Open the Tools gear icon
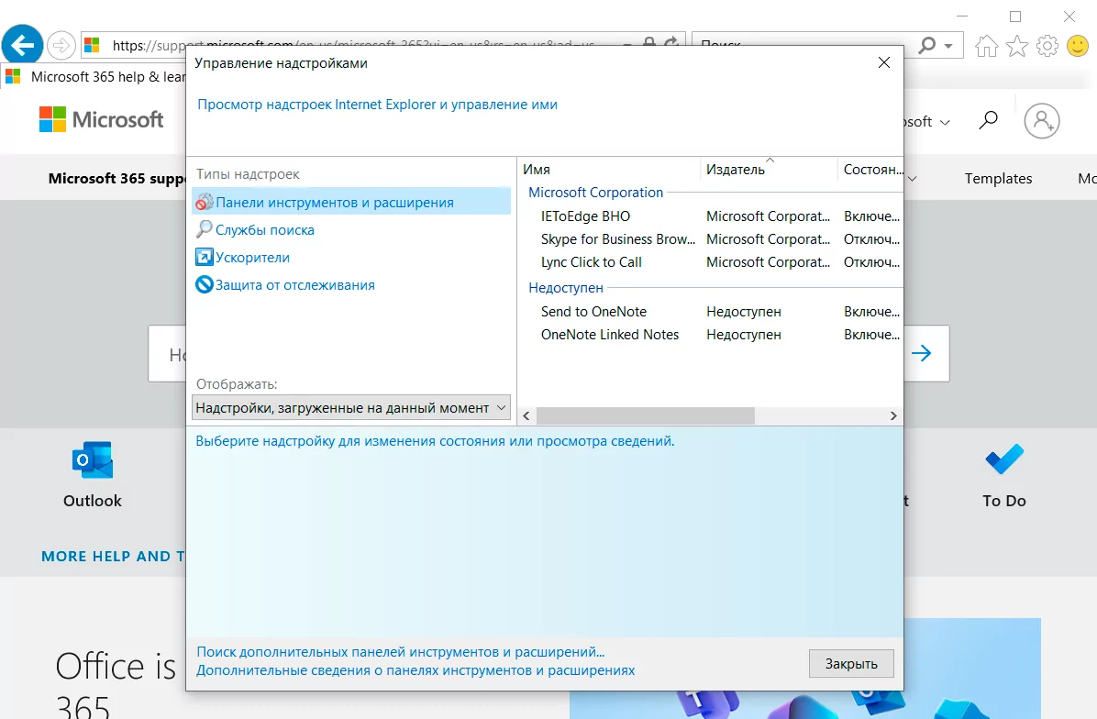This screenshot has height=719, width=1097. [x=1047, y=46]
